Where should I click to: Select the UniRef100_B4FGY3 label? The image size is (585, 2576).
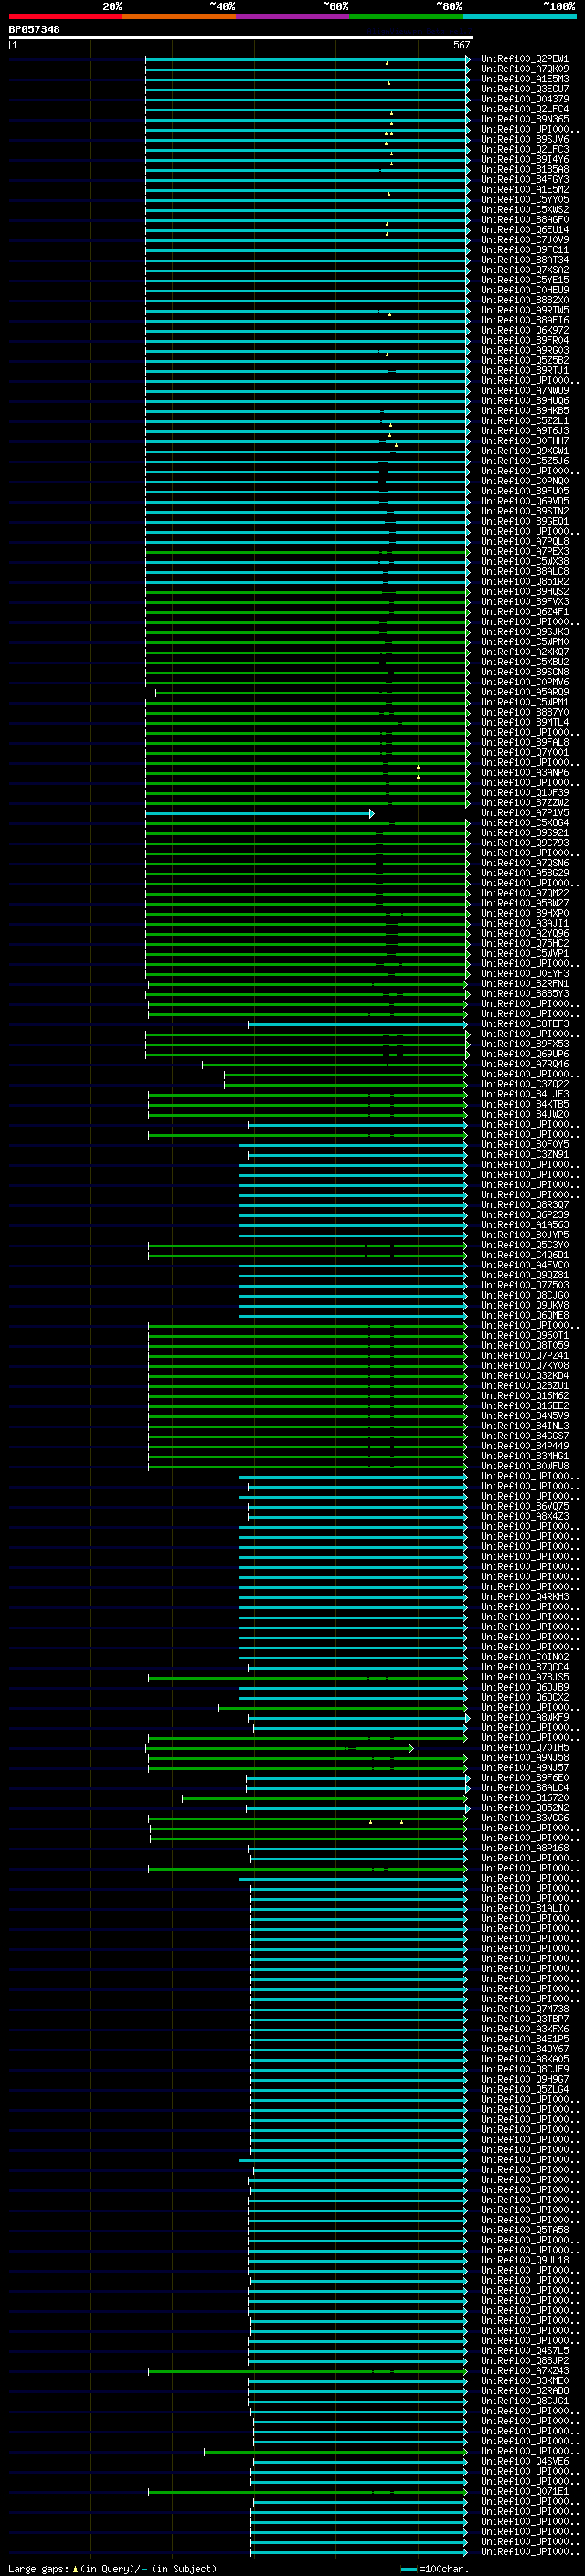pos(524,180)
